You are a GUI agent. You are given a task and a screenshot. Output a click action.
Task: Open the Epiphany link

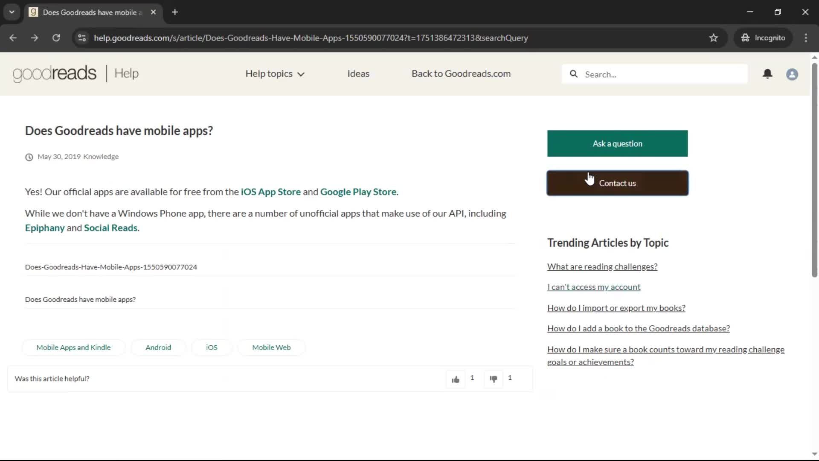click(45, 228)
